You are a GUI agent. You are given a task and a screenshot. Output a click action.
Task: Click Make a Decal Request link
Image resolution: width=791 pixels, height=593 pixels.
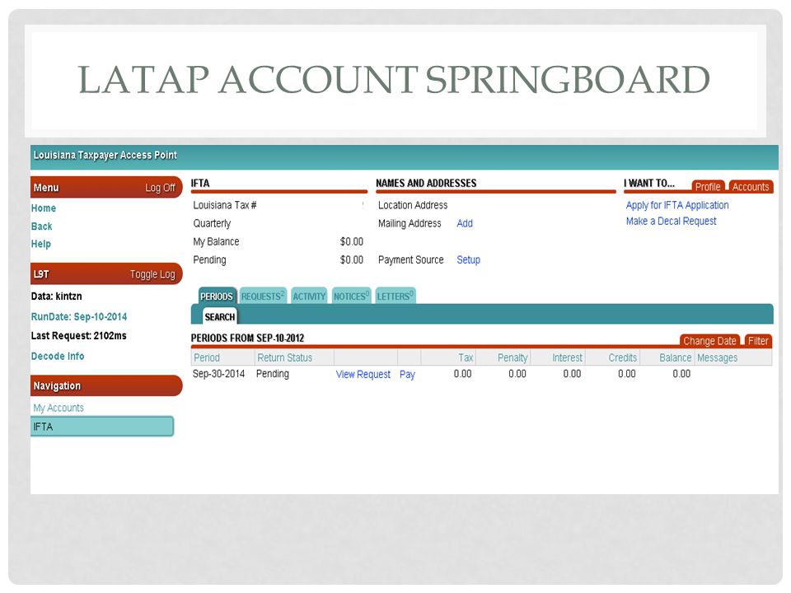(671, 221)
